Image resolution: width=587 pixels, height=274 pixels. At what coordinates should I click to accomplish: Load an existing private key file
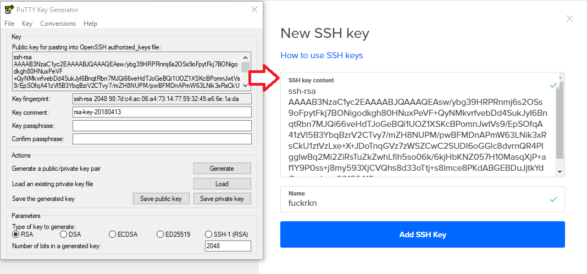tap(222, 184)
